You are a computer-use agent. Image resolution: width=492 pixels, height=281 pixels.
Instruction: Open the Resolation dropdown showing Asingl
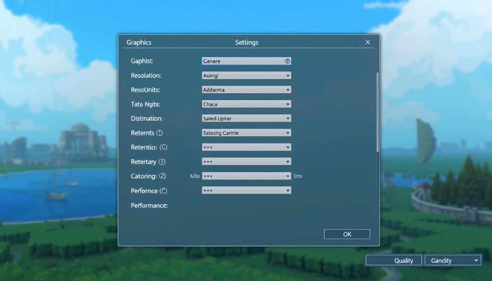pos(246,75)
